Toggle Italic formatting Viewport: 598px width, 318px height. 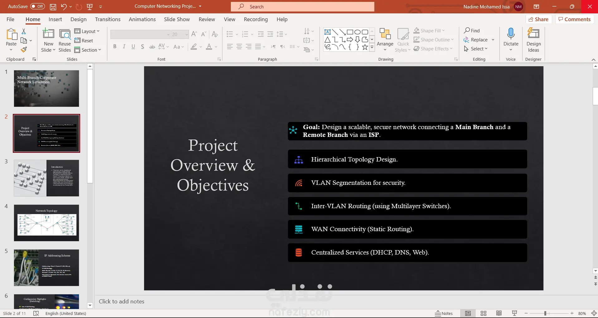(124, 47)
